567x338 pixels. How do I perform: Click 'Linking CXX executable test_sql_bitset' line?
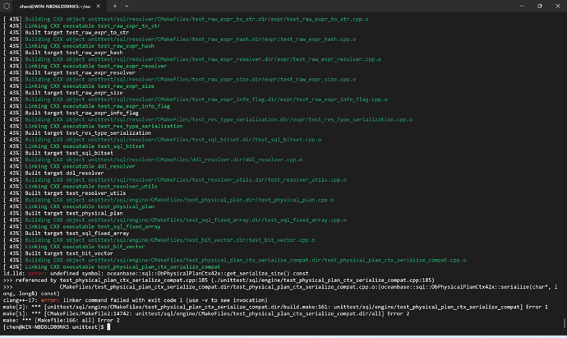[74, 146]
